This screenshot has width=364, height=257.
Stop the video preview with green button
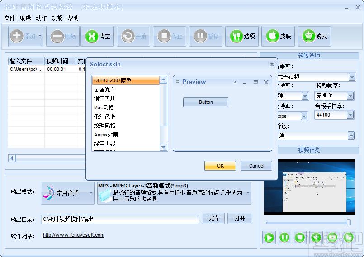tap(300, 238)
